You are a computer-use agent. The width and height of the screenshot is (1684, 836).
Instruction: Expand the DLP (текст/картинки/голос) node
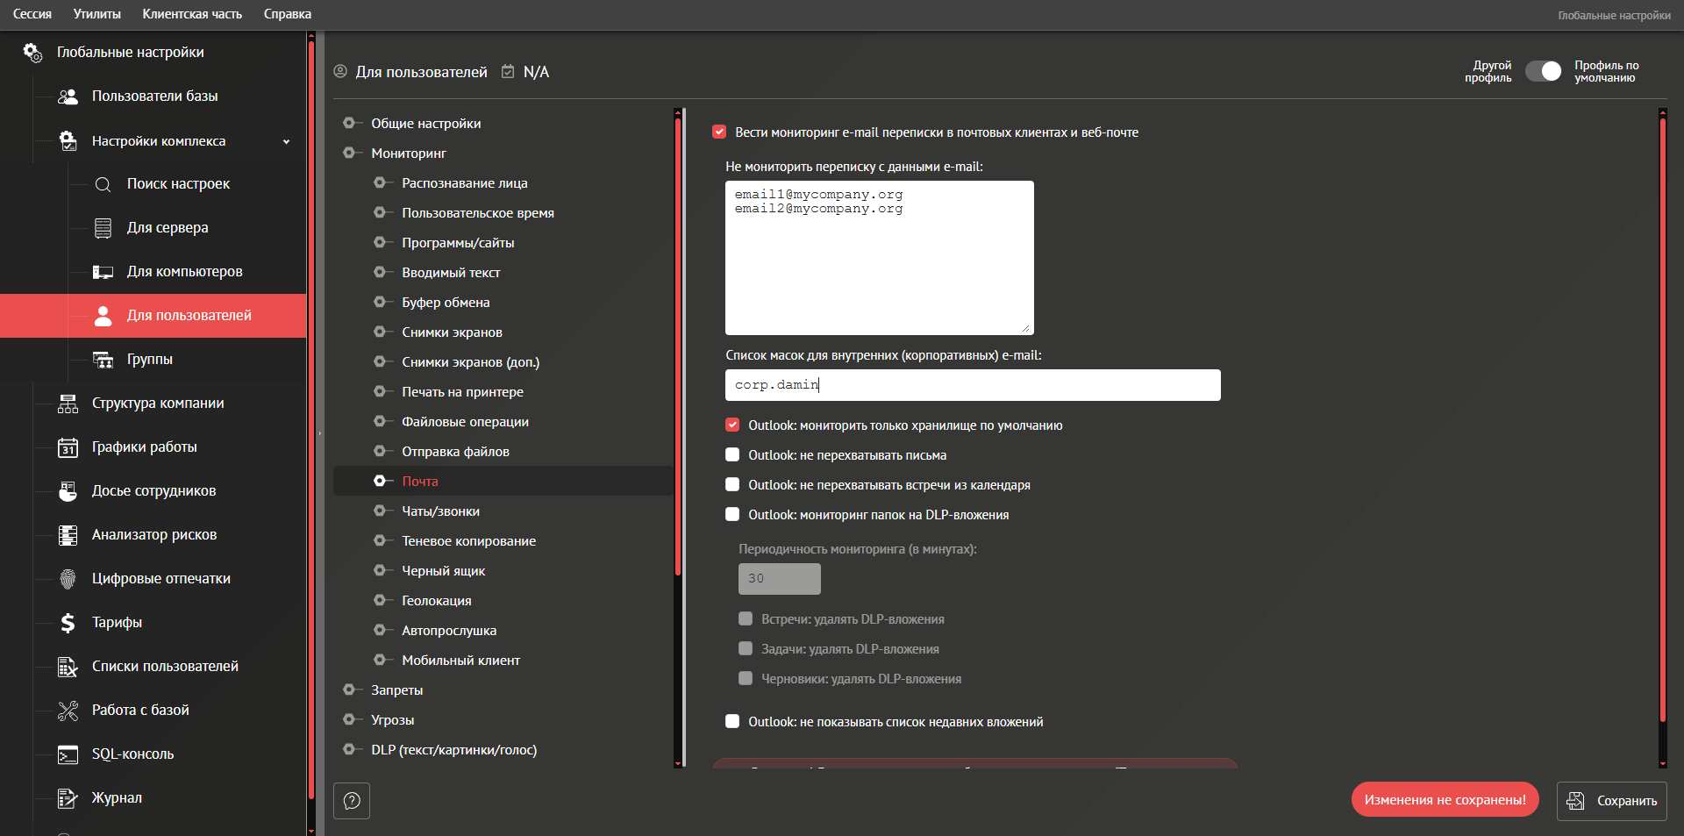(x=349, y=750)
